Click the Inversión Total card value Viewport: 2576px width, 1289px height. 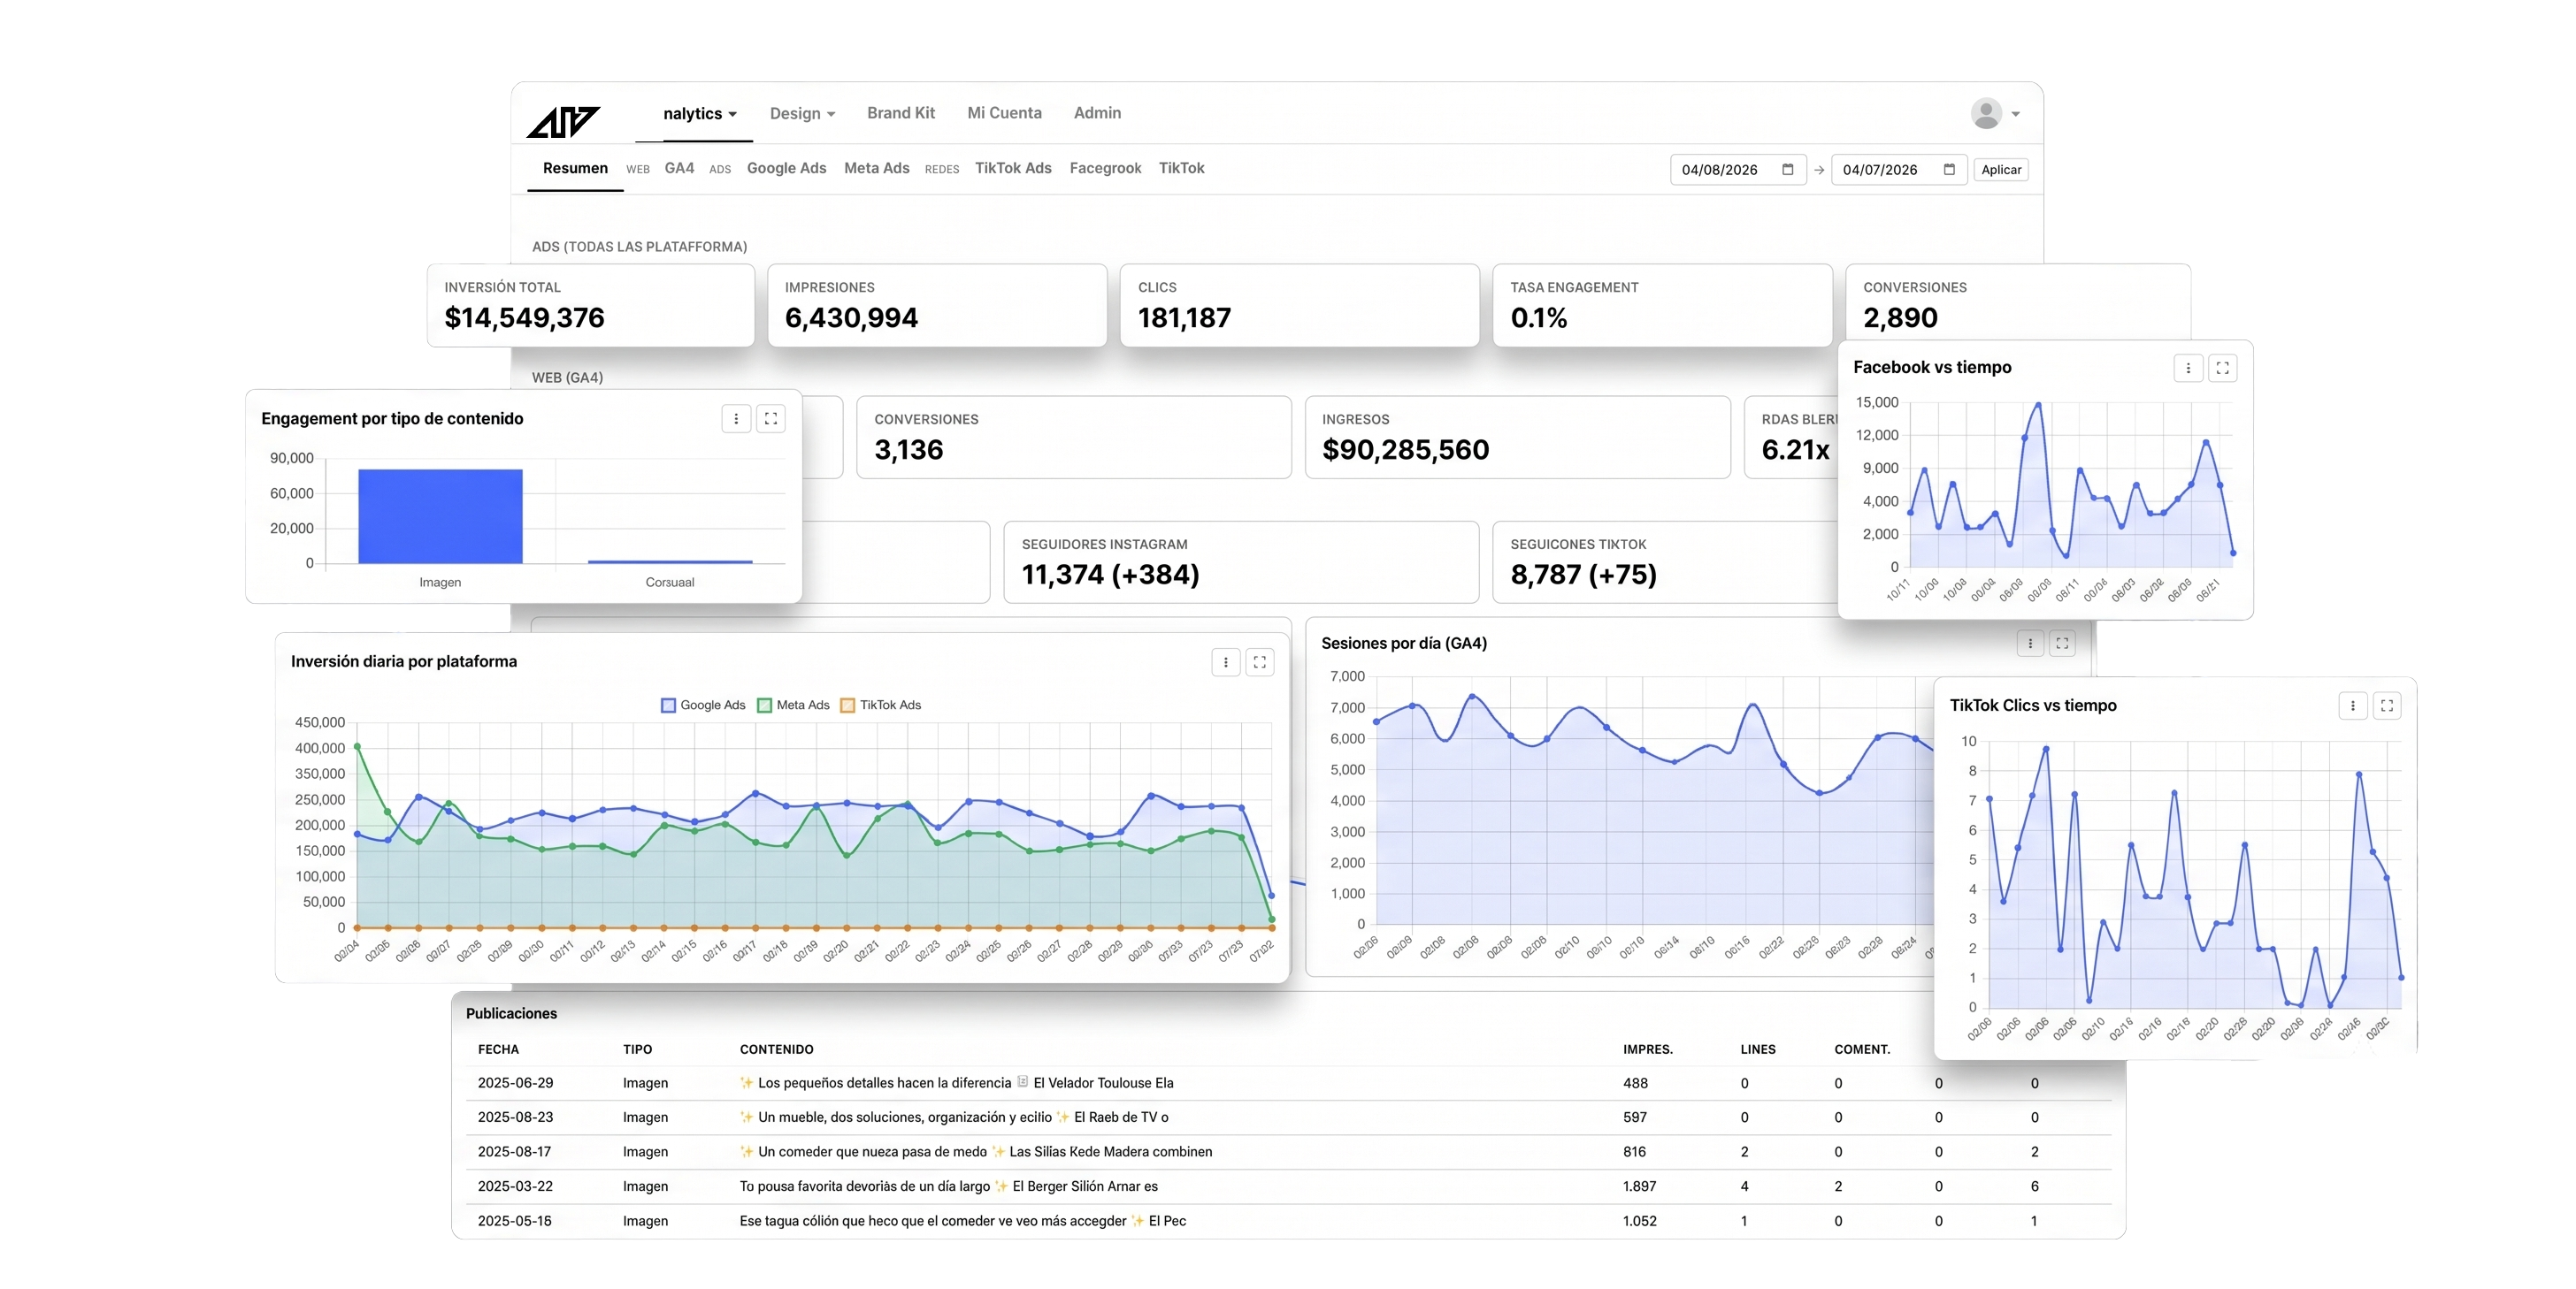524,317
